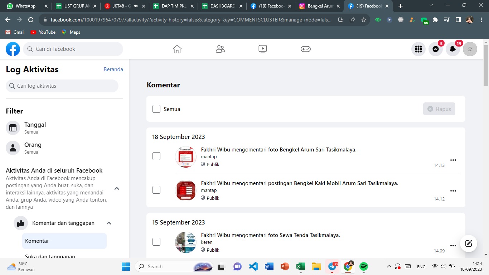The width and height of the screenshot is (489, 275).
Task: Switch to the DASHBOARD tab
Action: (x=222, y=6)
